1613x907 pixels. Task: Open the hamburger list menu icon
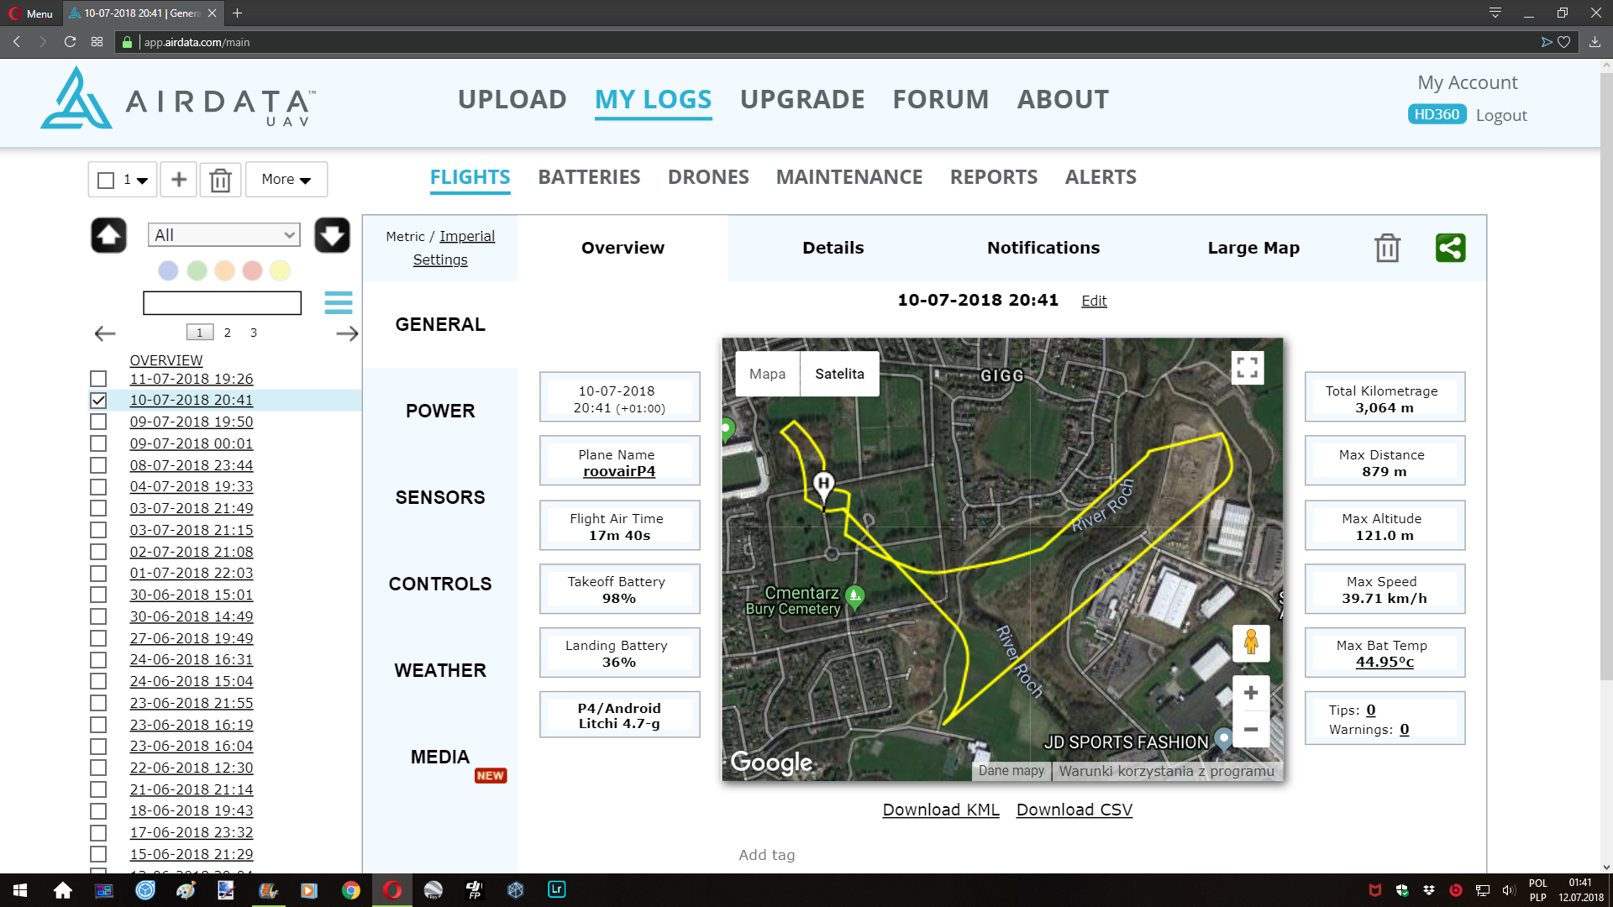(x=339, y=302)
